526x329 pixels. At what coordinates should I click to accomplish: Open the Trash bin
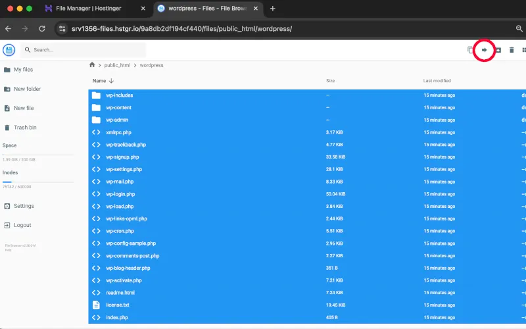pyautogui.click(x=20, y=128)
